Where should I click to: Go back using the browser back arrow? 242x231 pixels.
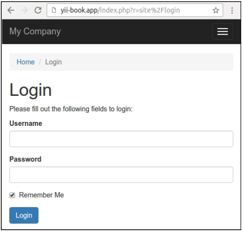tap(11, 10)
